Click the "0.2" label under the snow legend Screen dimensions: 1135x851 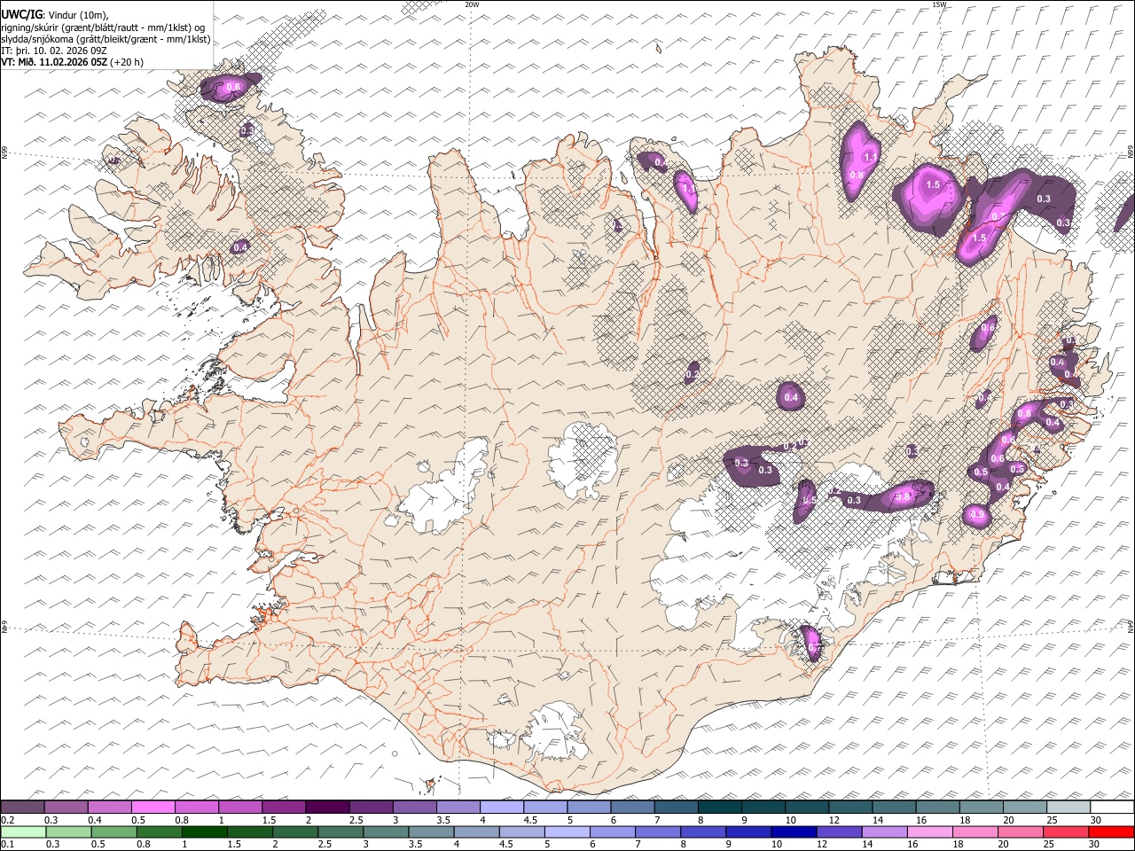[7, 820]
